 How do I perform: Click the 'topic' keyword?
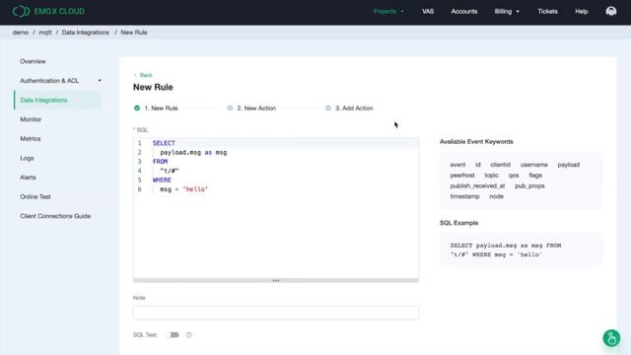491,176
